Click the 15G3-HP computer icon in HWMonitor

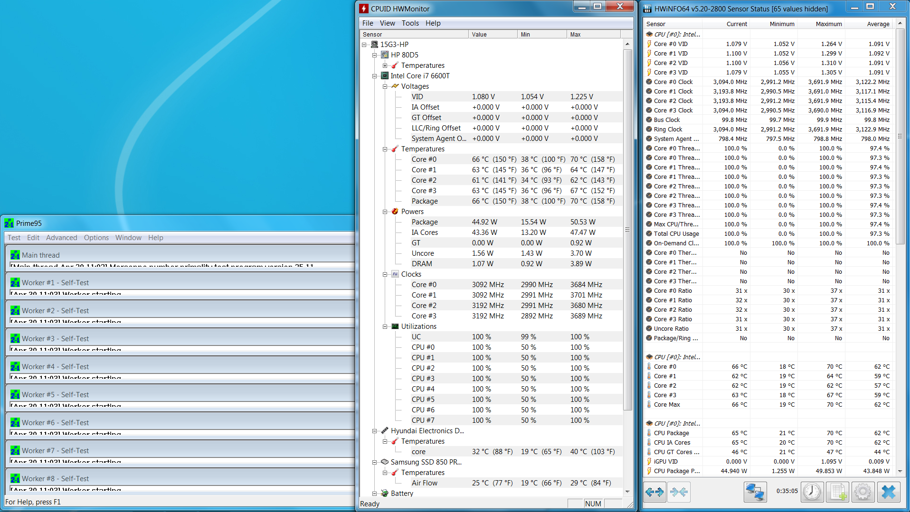(374, 44)
